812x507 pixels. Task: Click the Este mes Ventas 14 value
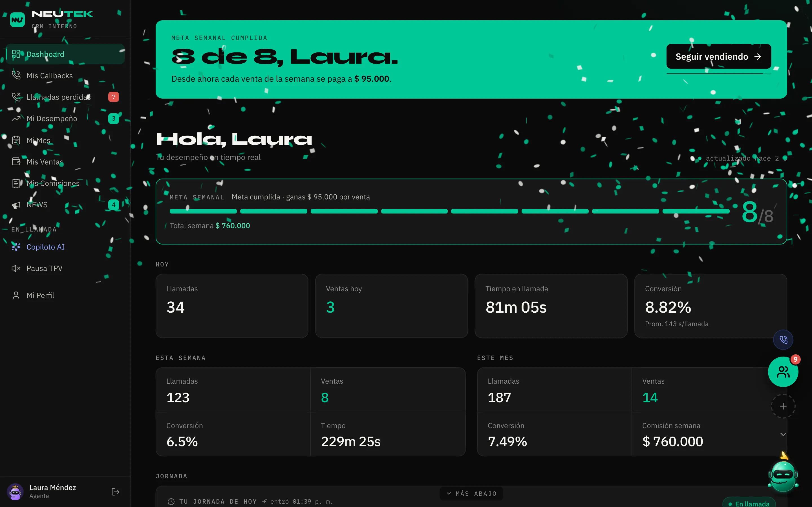pos(650,397)
